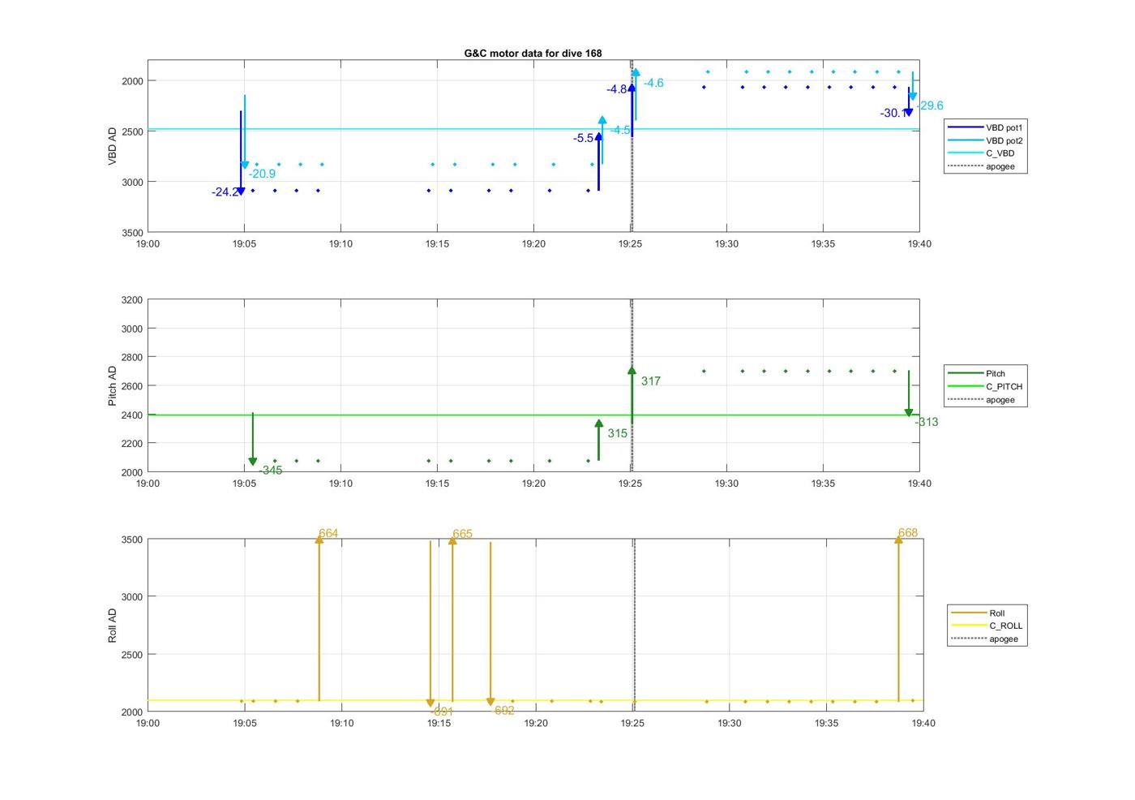Click the '2000' tick on VBD axis
This screenshot has width=1135, height=800.
pos(131,81)
